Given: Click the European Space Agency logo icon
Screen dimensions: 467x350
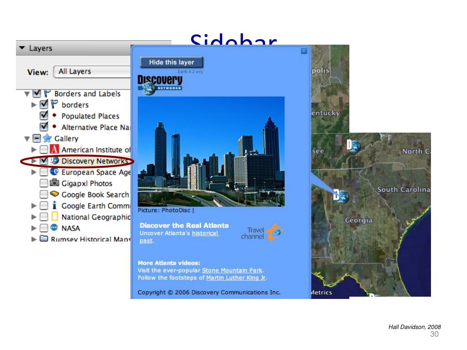Looking at the screenshot, I should click(x=54, y=172).
